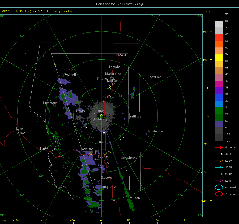Click the Calgary city label
239x224 pixels.
(x=104, y=157)
